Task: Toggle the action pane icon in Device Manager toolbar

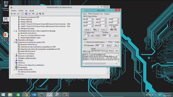Action: coord(29,14)
